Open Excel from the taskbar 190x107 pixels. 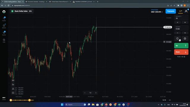click(x=119, y=105)
